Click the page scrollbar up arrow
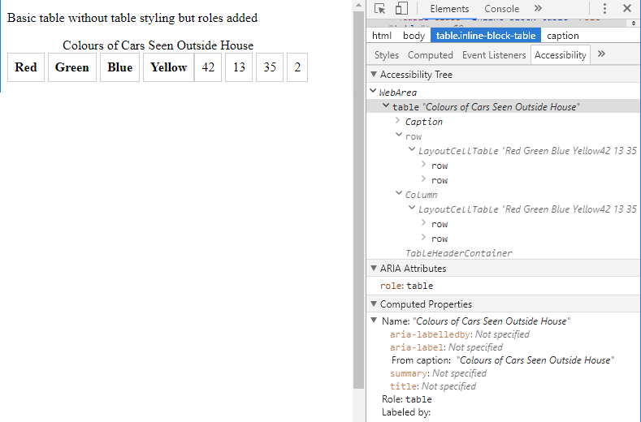 358,6
